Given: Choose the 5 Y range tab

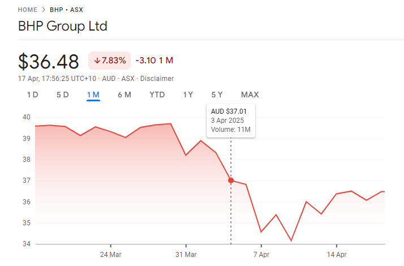Looking at the screenshot, I should pyautogui.click(x=217, y=95).
